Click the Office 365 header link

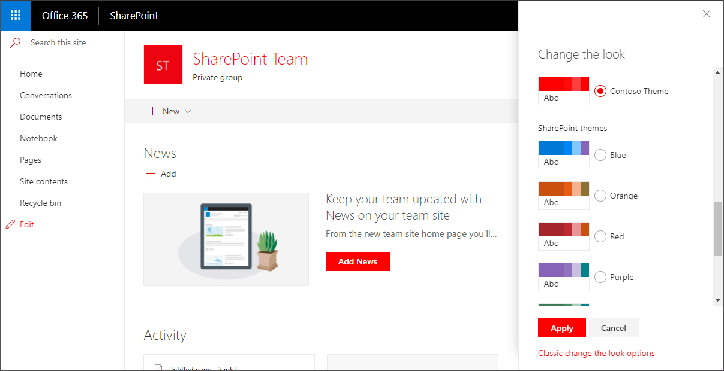(65, 16)
